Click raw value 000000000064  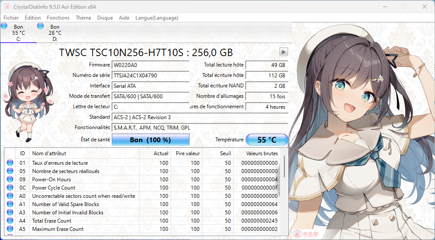click(259, 204)
